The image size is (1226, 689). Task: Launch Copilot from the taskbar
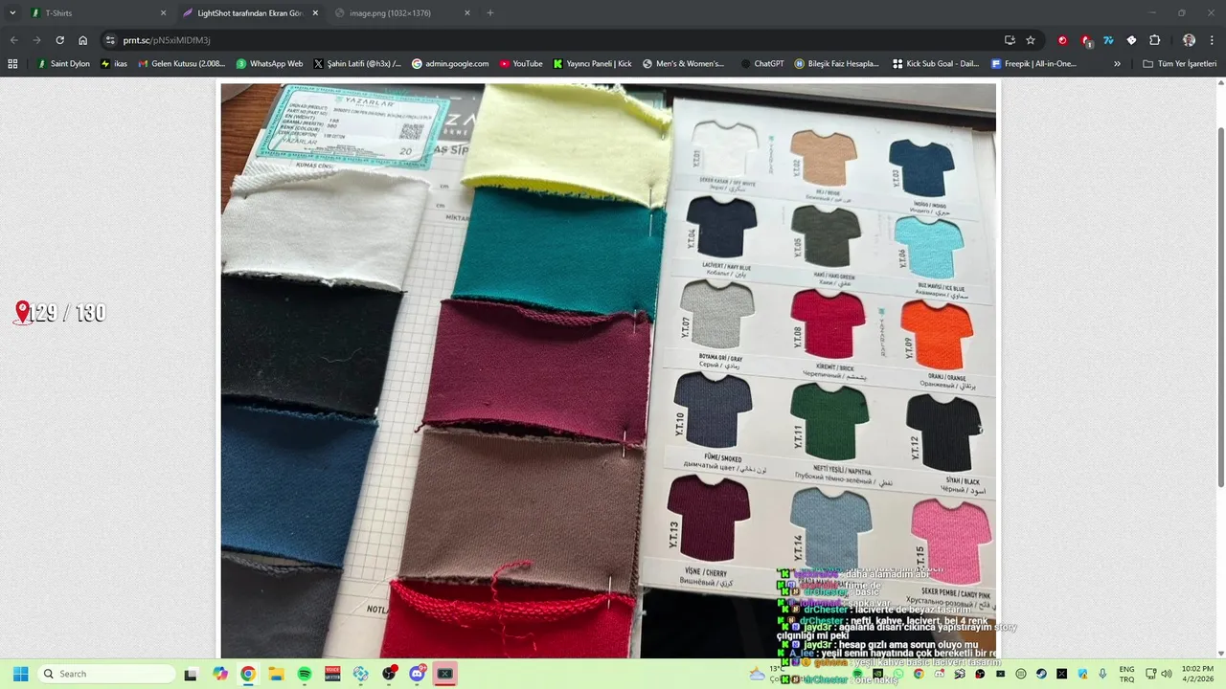pos(220,674)
